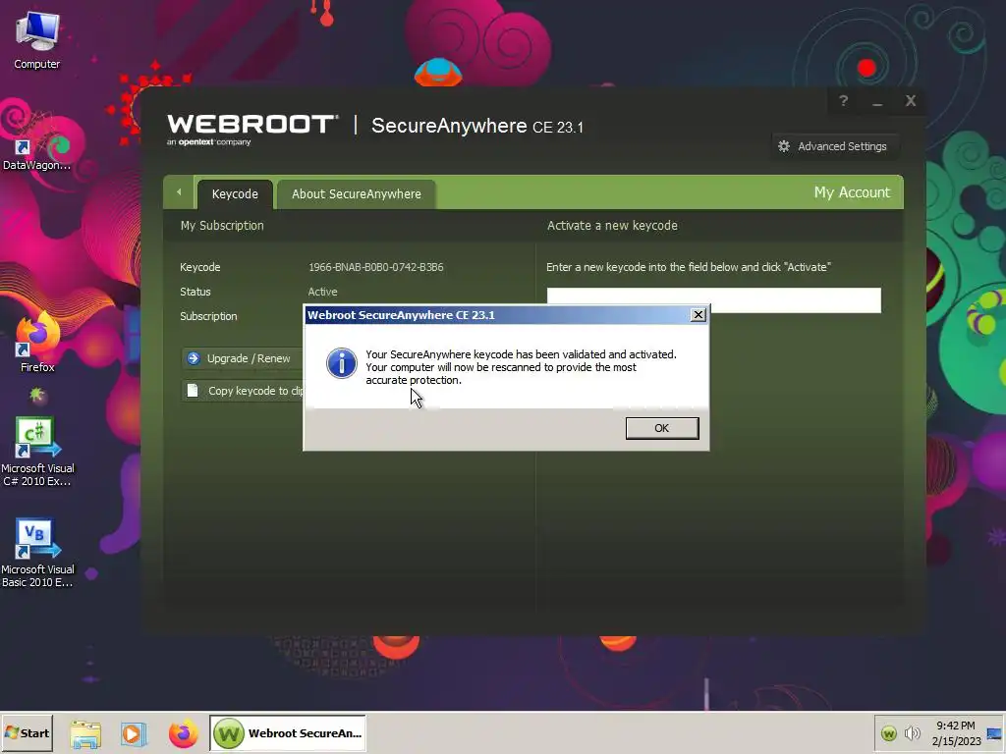Click the Subscription label in My Subscription

coord(208,316)
